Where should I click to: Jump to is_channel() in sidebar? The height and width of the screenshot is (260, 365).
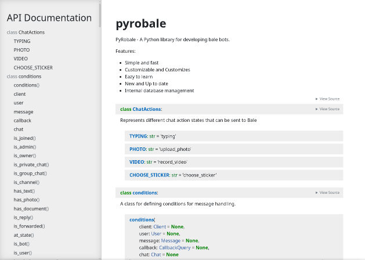click(27, 182)
